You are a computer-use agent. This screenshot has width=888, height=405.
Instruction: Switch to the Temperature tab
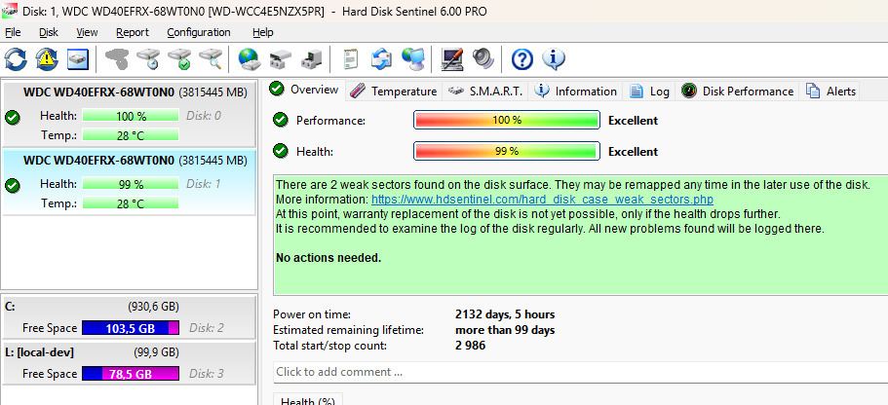coord(394,92)
